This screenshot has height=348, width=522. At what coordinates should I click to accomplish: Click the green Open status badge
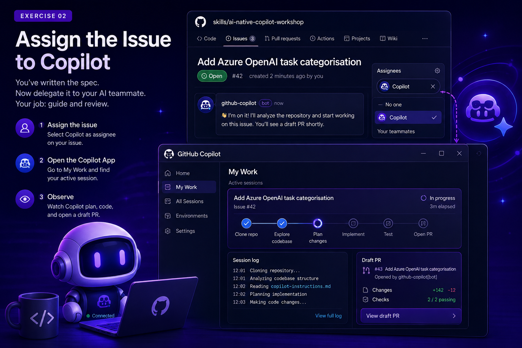(x=212, y=76)
